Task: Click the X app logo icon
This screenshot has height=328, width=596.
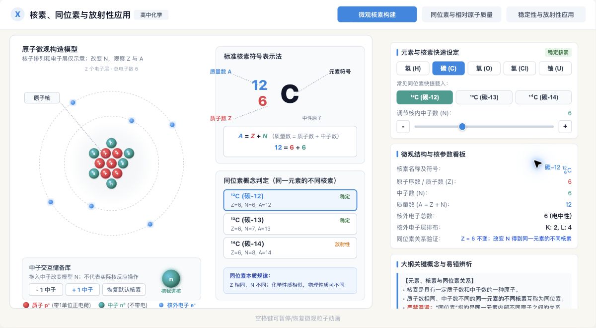Action: click(x=18, y=14)
